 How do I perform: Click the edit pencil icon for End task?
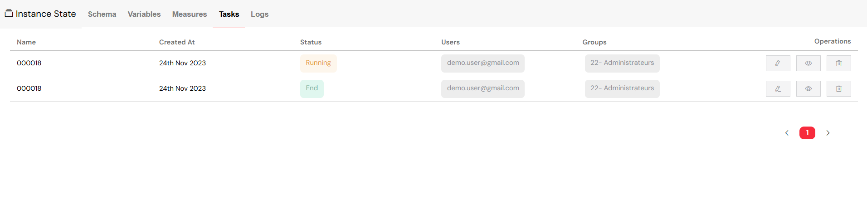[x=778, y=89]
